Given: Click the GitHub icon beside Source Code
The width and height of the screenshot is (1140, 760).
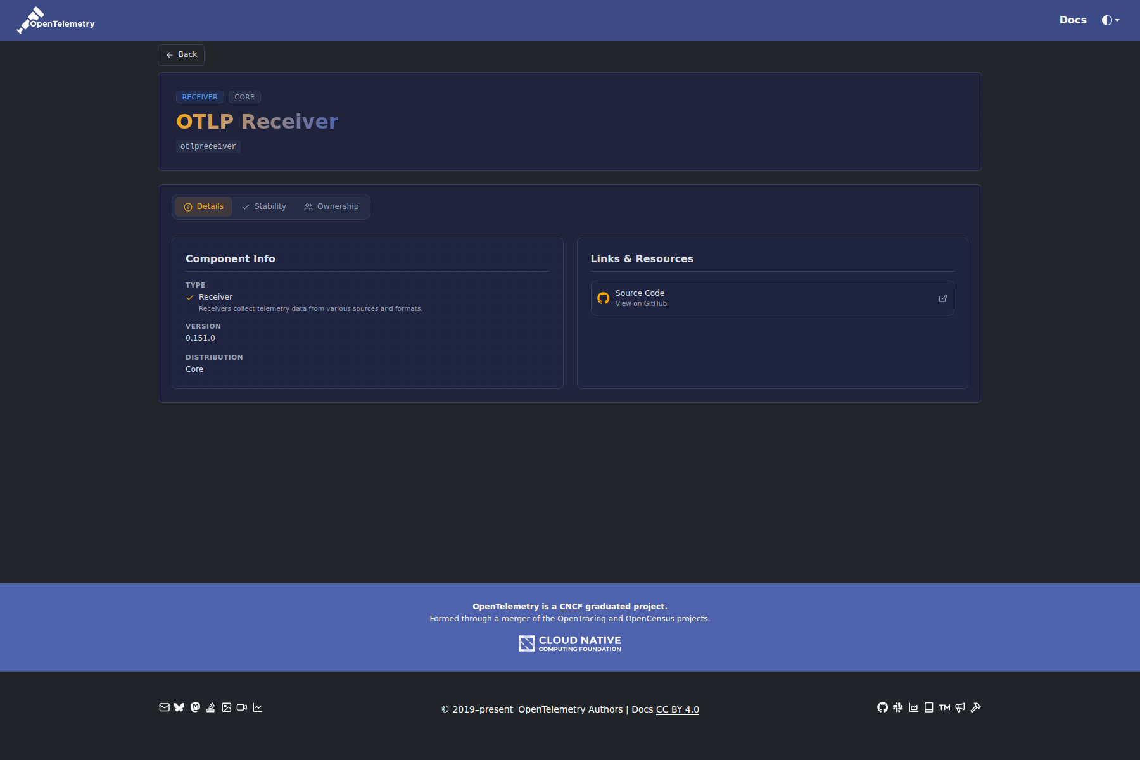Looking at the screenshot, I should coord(604,298).
